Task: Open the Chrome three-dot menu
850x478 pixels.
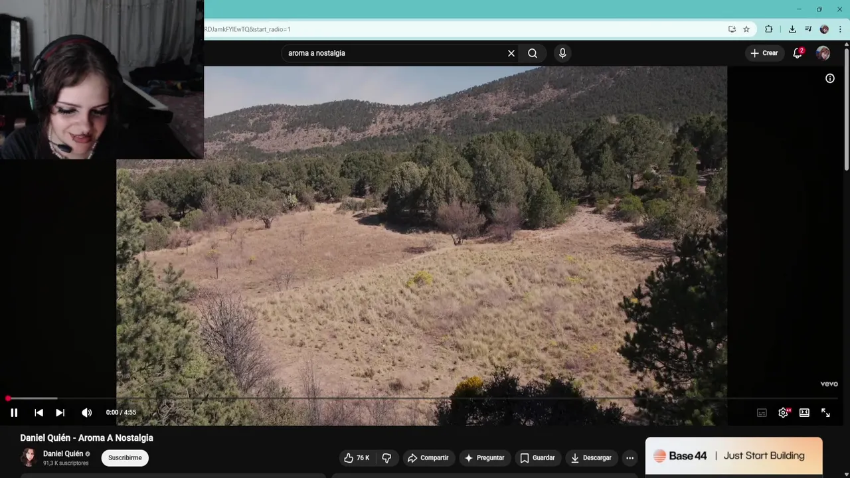Action: pyautogui.click(x=840, y=29)
